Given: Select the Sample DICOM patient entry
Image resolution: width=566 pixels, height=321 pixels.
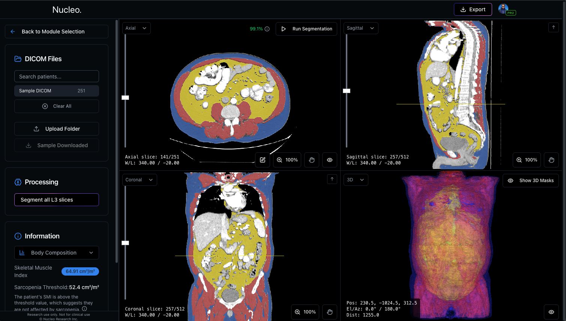Looking at the screenshot, I should click(x=57, y=91).
